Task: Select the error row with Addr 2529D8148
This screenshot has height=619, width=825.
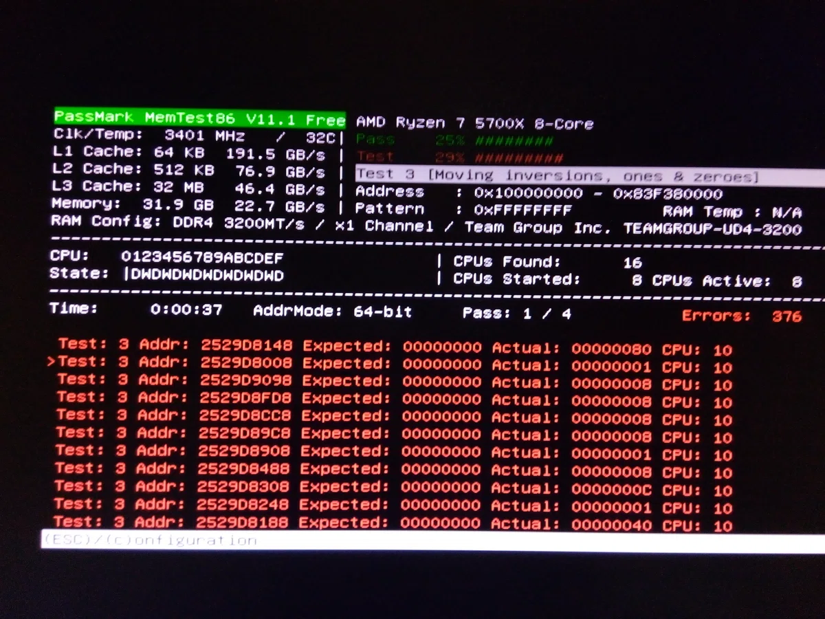Action: pos(395,346)
